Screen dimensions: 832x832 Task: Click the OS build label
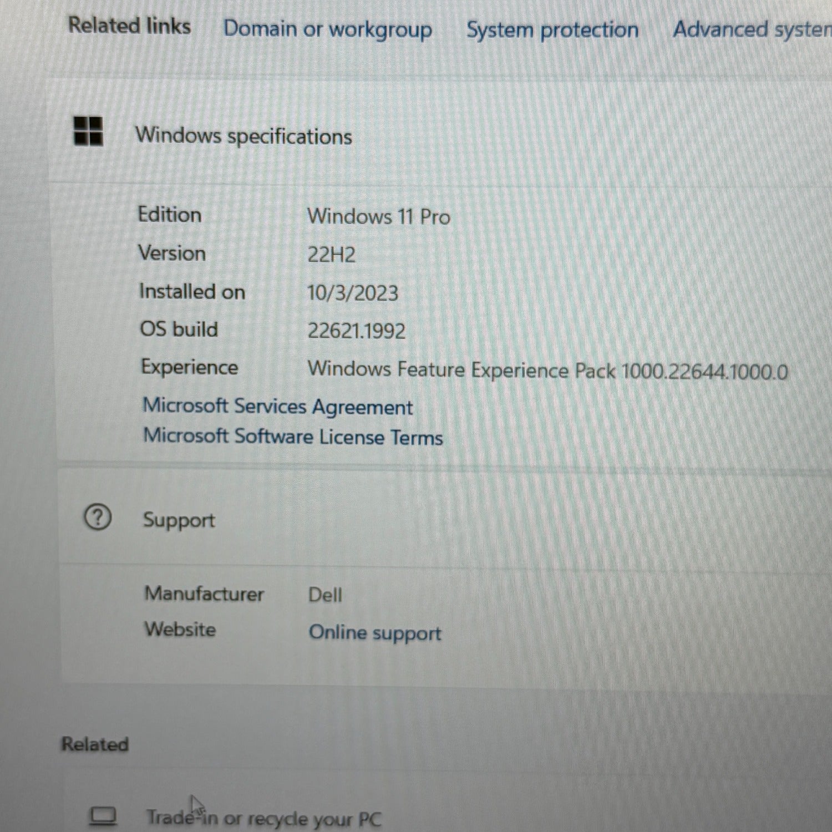pos(179,329)
